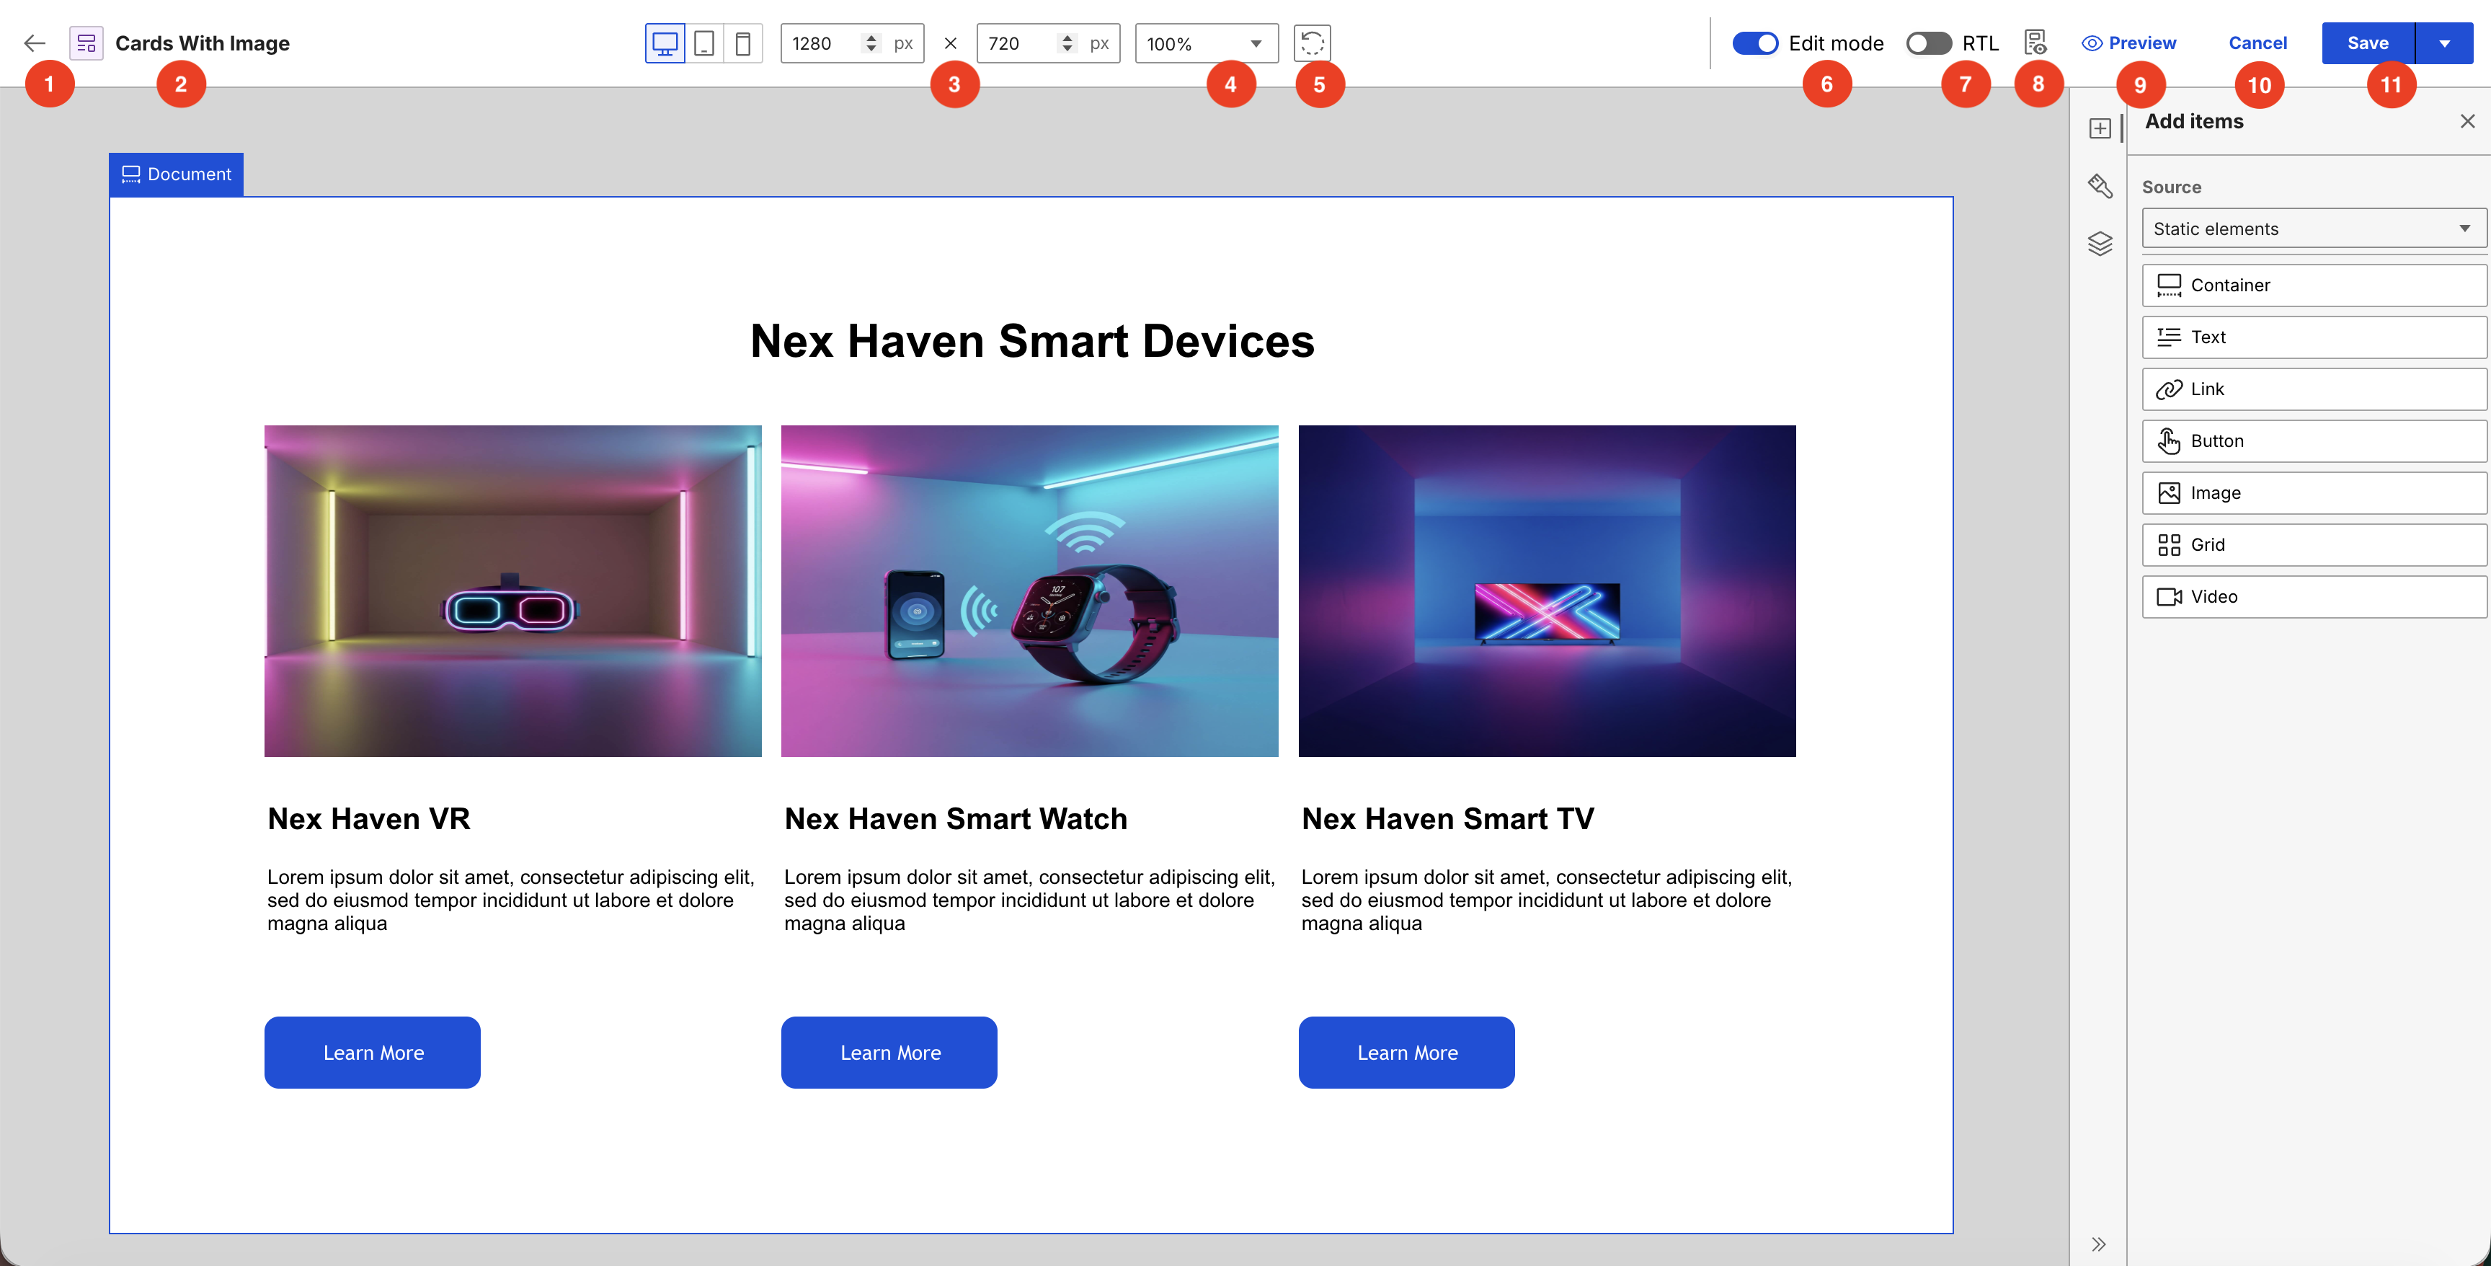This screenshot has height=1266, width=2491.
Task: Open the Source Static elements dropdown
Action: (2314, 229)
